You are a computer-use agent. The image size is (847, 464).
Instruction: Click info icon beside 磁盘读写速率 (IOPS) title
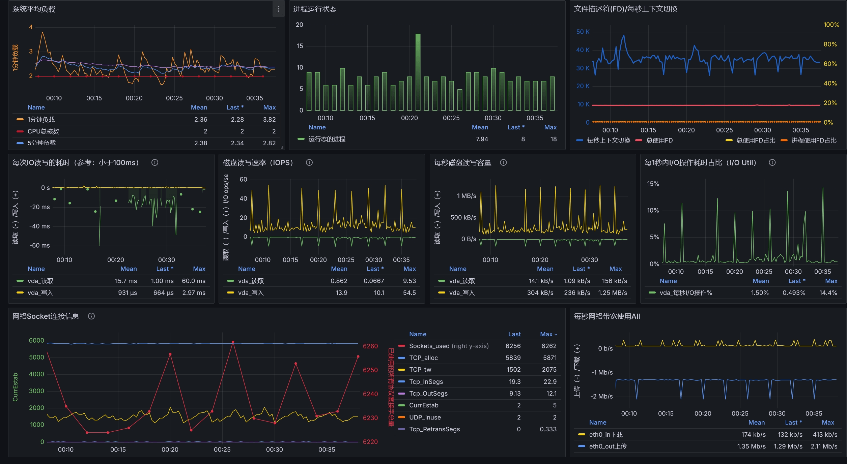tap(309, 162)
